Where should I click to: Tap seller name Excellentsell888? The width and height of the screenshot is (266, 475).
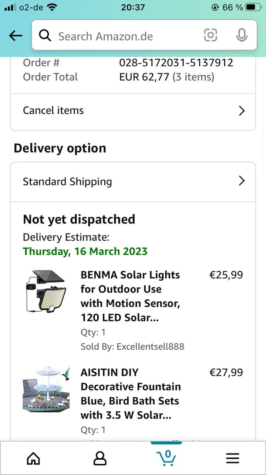tap(150, 347)
